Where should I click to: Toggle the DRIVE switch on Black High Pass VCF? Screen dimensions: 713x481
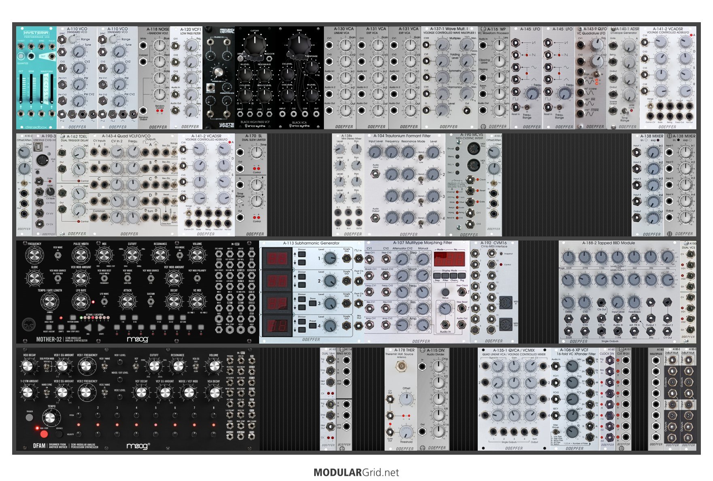coord(239,58)
